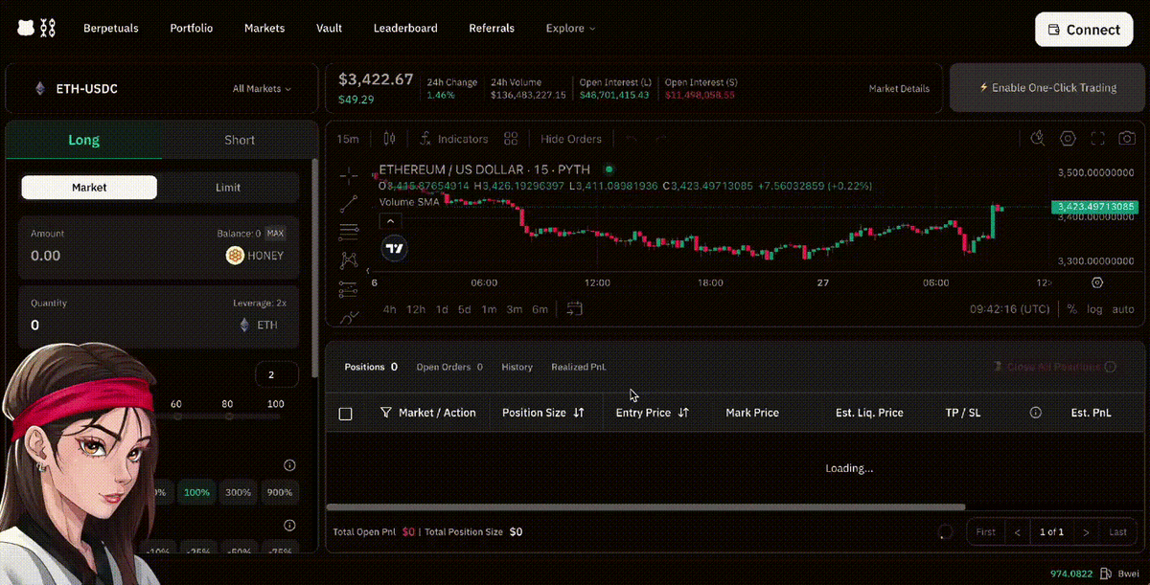
Task: Click the wallet icon in the Connect button
Action: pyautogui.click(x=1054, y=30)
